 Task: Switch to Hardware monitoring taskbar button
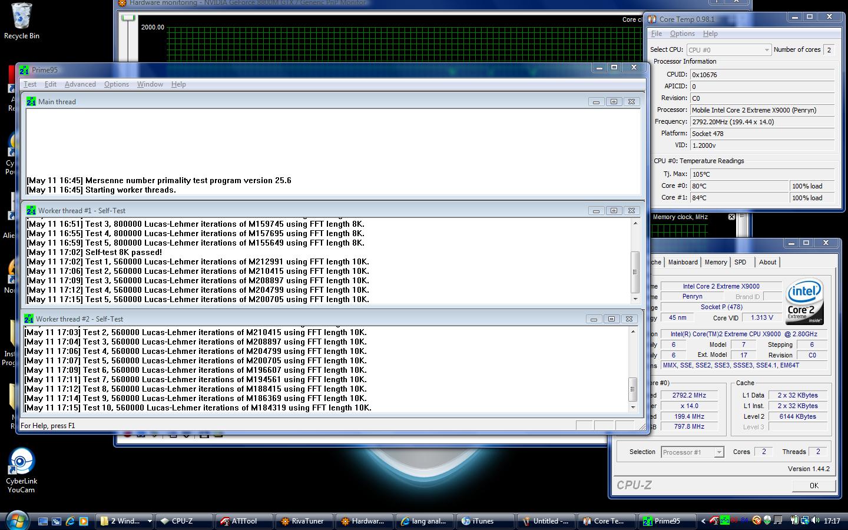363,521
